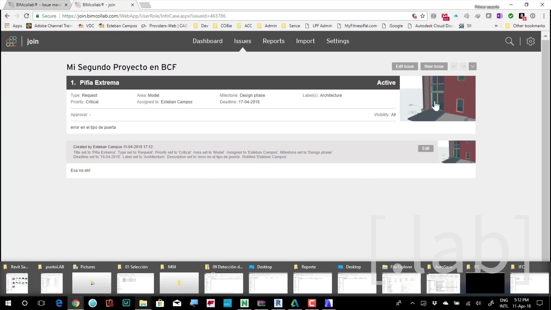Click the Edit issue button
This screenshot has height=310, width=551.
[x=405, y=66]
